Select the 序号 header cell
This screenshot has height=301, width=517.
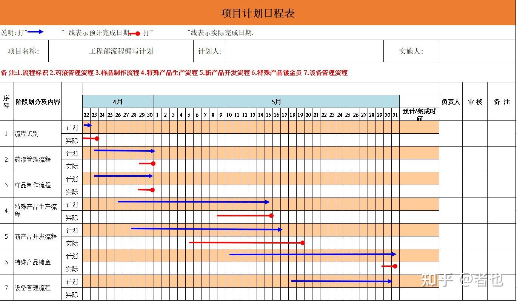[7, 102]
